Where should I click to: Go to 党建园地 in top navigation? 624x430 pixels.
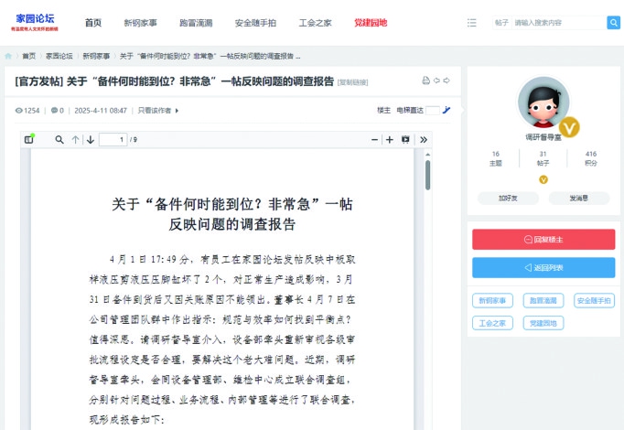pyautogui.click(x=371, y=22)
